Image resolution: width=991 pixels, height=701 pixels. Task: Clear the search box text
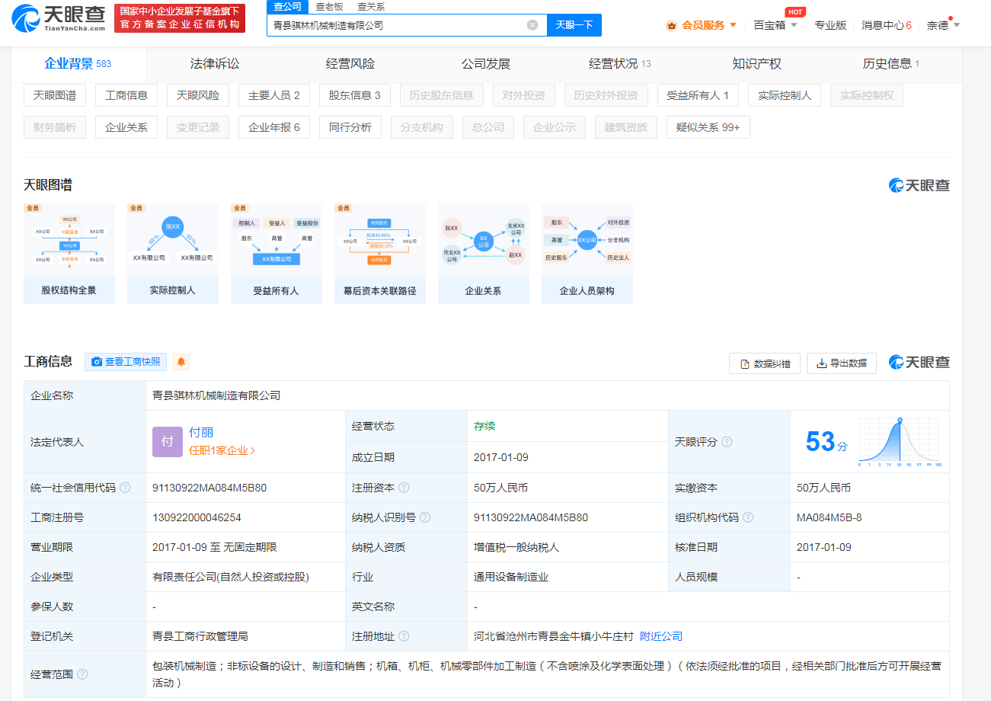(x=532, y=25)
